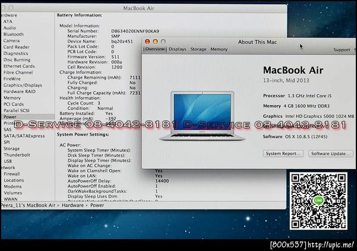This screenshot has height=251, width=357.
Task: Select Modems under Network
Action: [12, 187]
